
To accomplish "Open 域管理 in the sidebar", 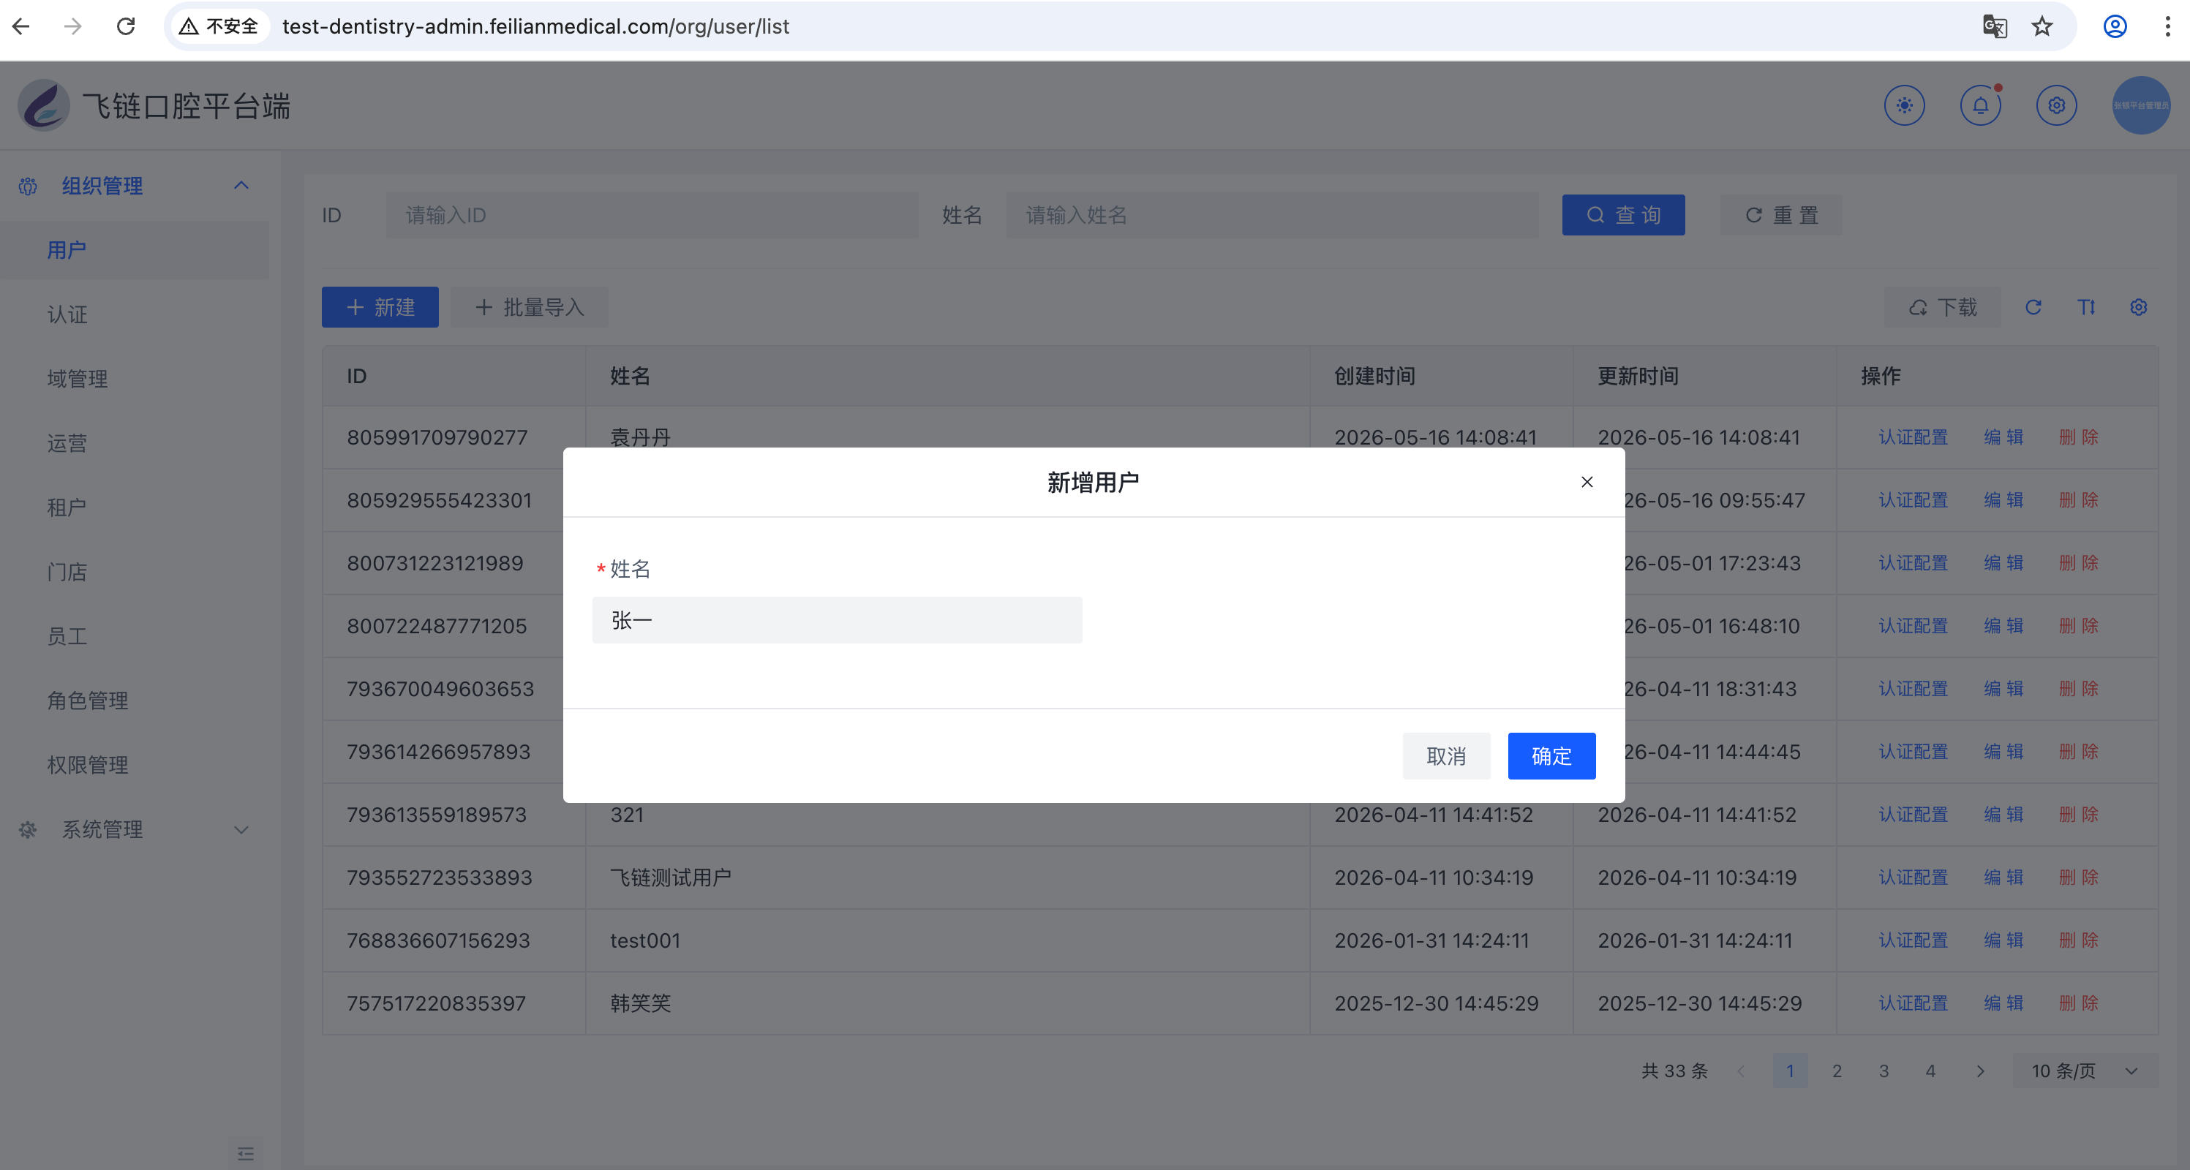I will (135, 378).
